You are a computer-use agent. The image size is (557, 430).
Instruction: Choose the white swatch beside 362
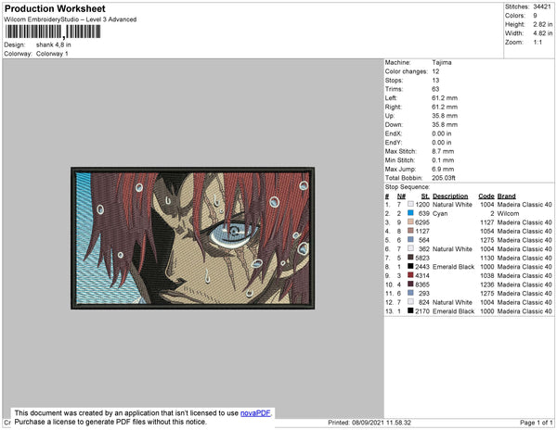point(410,248)
